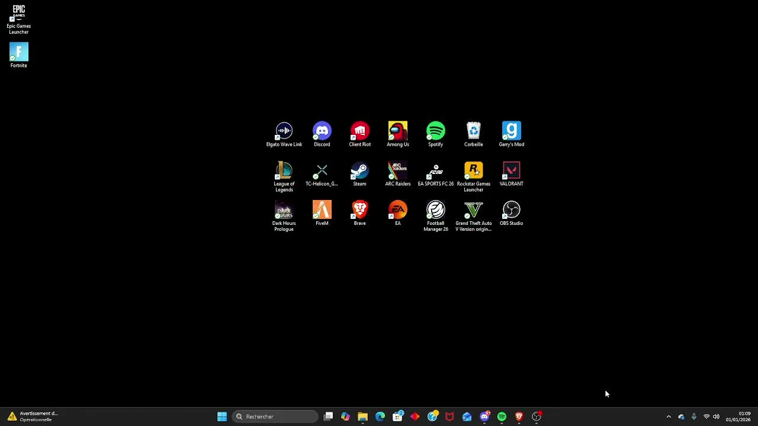Open Wi-Fi network settings in tray
Viewport: 758px width, 426px height.
point(706,417)
